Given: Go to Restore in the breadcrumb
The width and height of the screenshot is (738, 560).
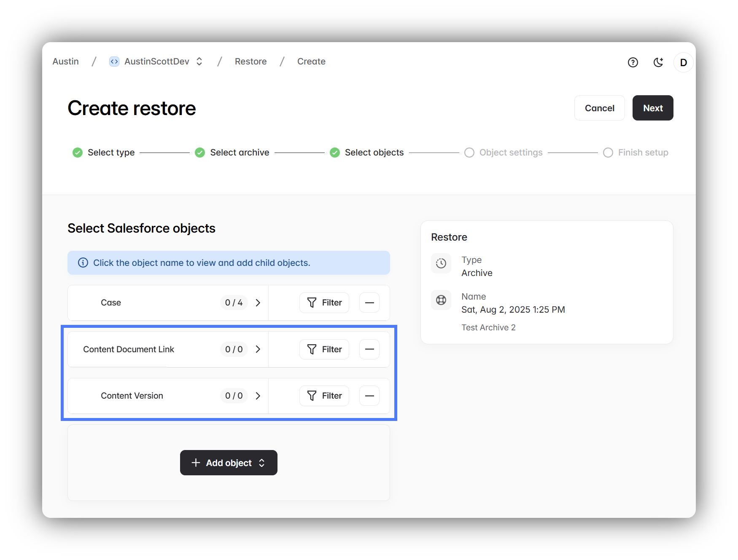Looking at the screenshot, I should pos(250,62).
